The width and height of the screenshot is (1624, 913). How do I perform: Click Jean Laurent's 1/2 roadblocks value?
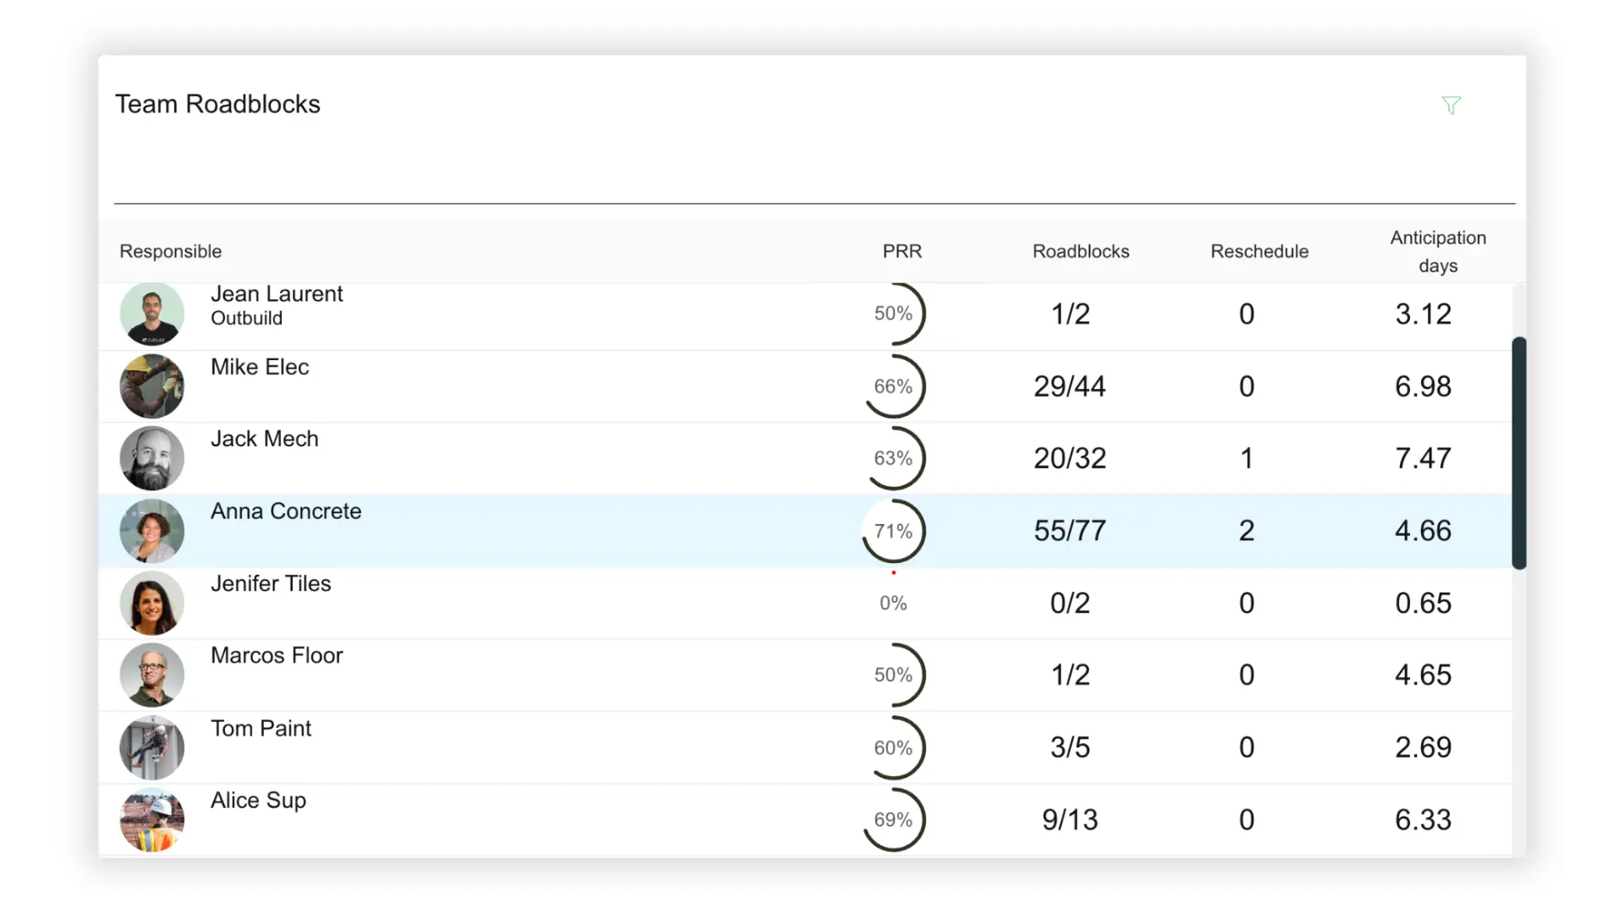pos(1070,314)
